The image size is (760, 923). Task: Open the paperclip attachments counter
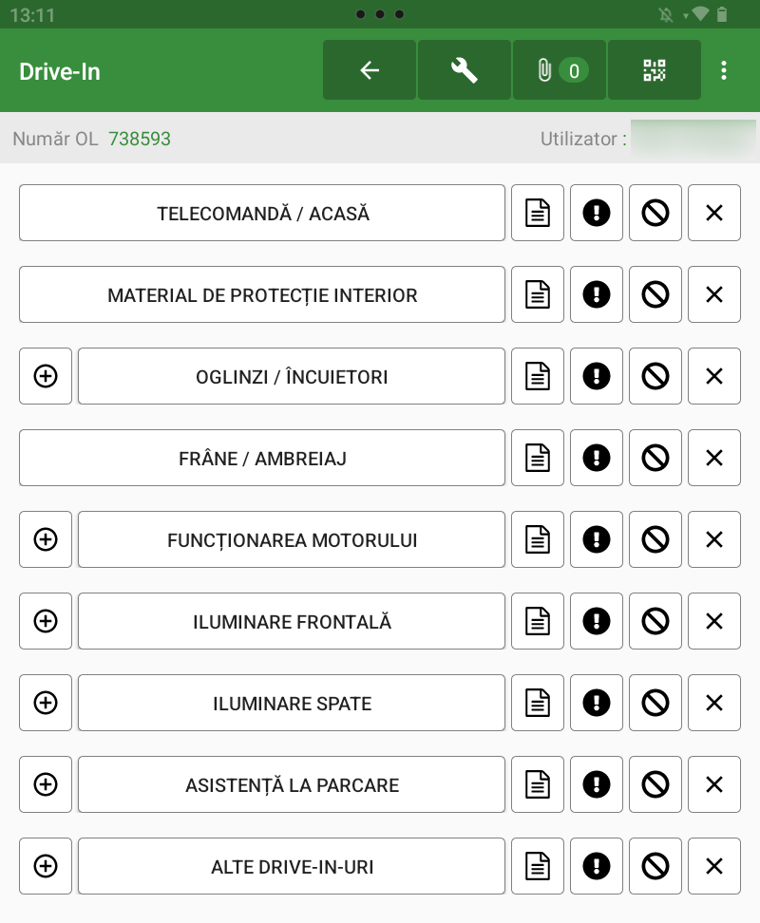coord(560,70)
